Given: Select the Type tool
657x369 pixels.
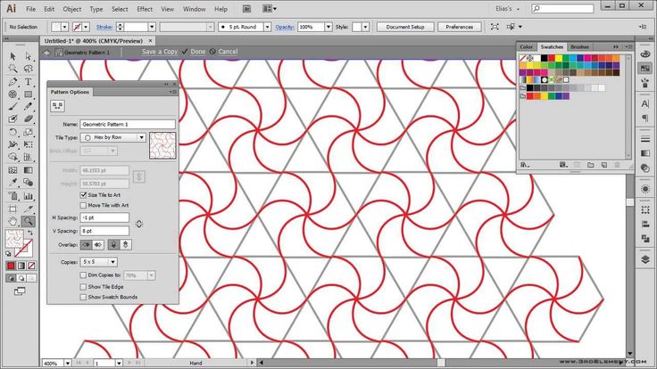Looking at the screenshot, I should pyautogui.click(x=28, y=82).
